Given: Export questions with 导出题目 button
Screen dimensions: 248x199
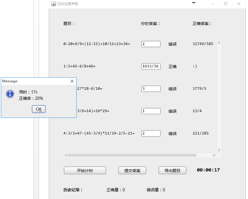Looking at the screenshot, I should coord(173,170).
